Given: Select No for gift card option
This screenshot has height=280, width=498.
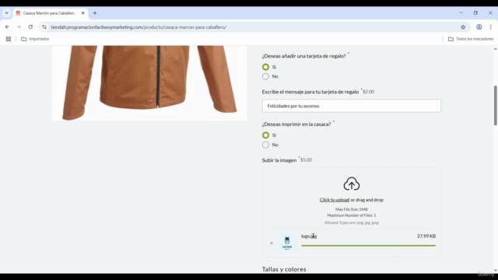Looking at the screenshot, I should (265, 76).
